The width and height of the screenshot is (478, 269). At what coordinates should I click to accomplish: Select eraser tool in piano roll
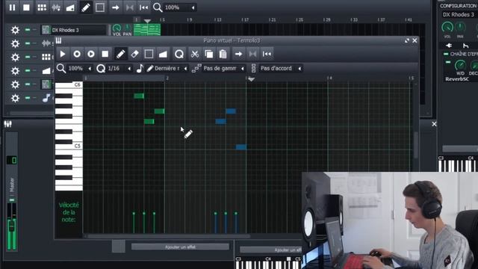(134, 54)
